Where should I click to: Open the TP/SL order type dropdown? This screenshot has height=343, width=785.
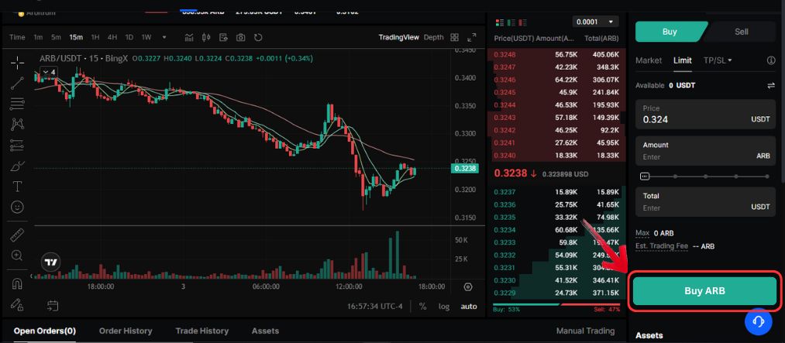click(x=718, y=60)
